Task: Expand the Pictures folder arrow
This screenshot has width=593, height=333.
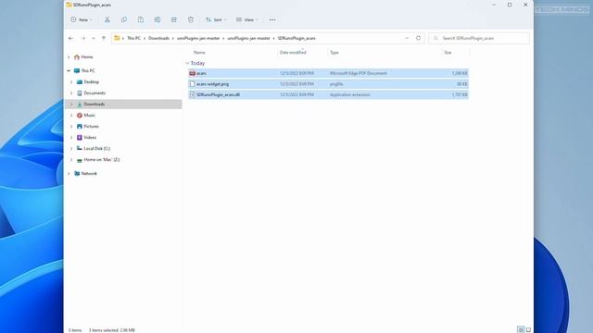Action: click(x=71, y=126)
